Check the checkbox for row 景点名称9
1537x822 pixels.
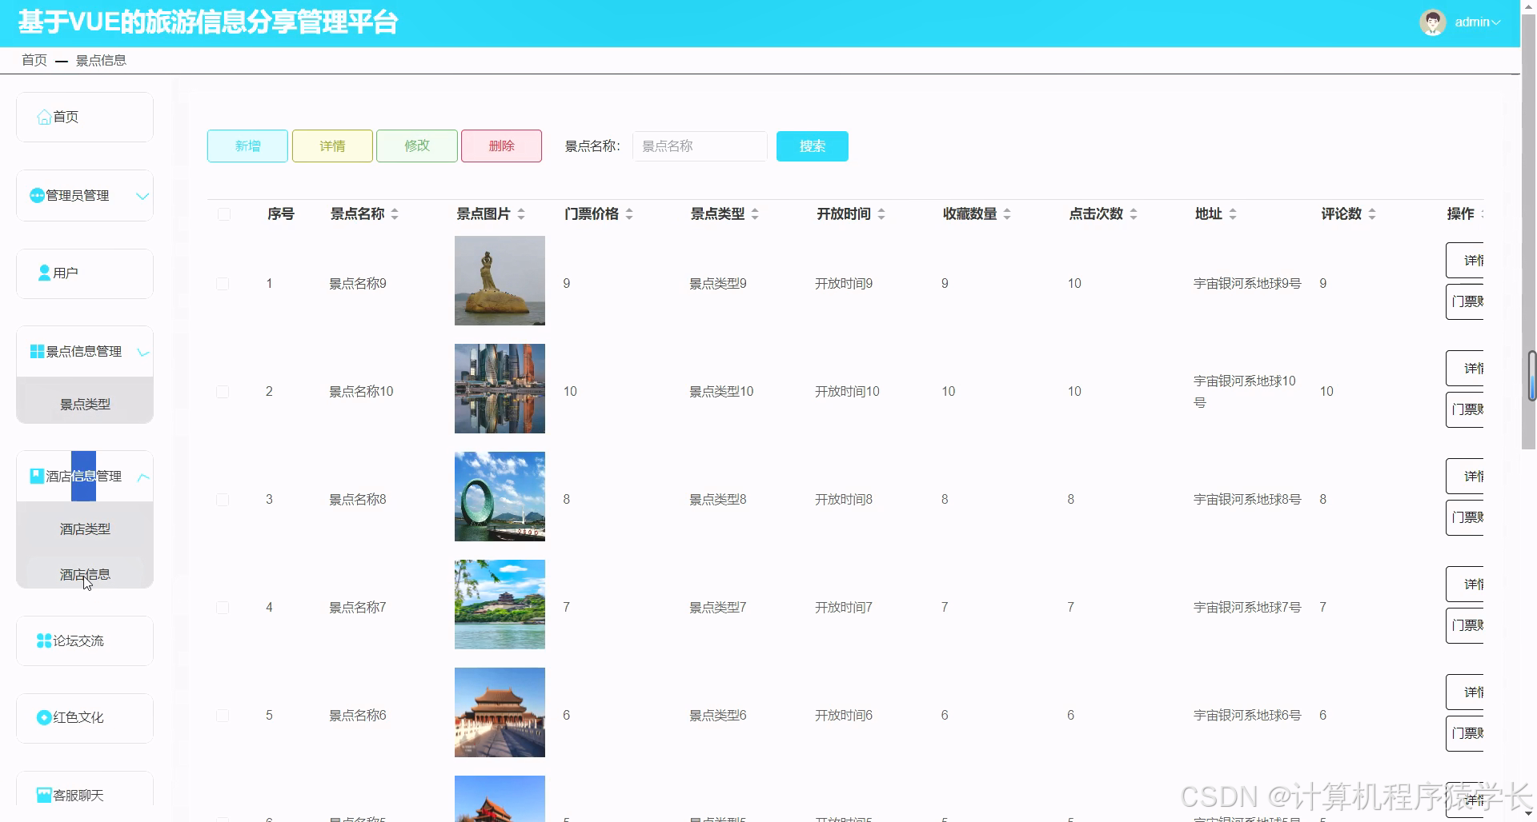223,283
